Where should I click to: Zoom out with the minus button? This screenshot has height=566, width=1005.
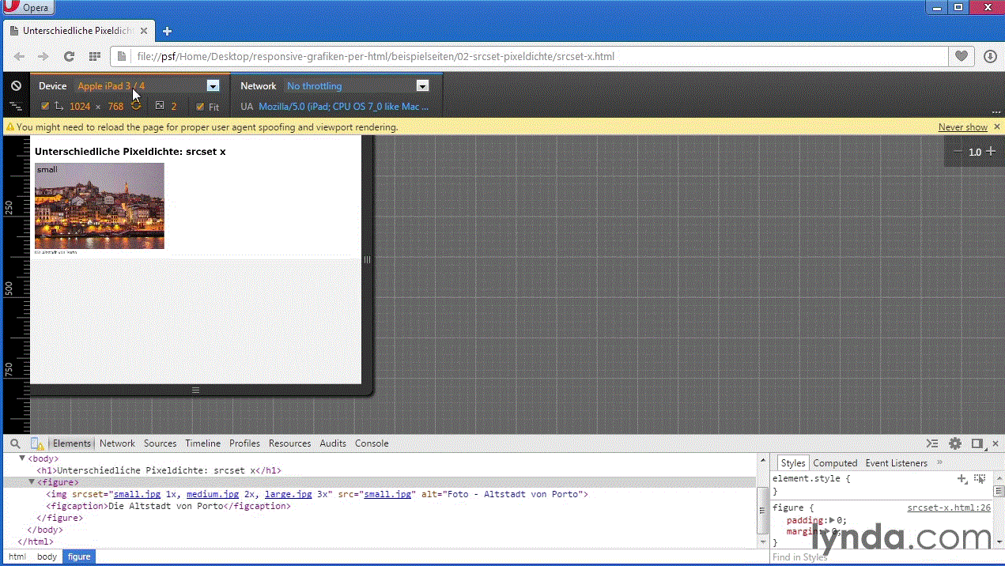(958, 151)
